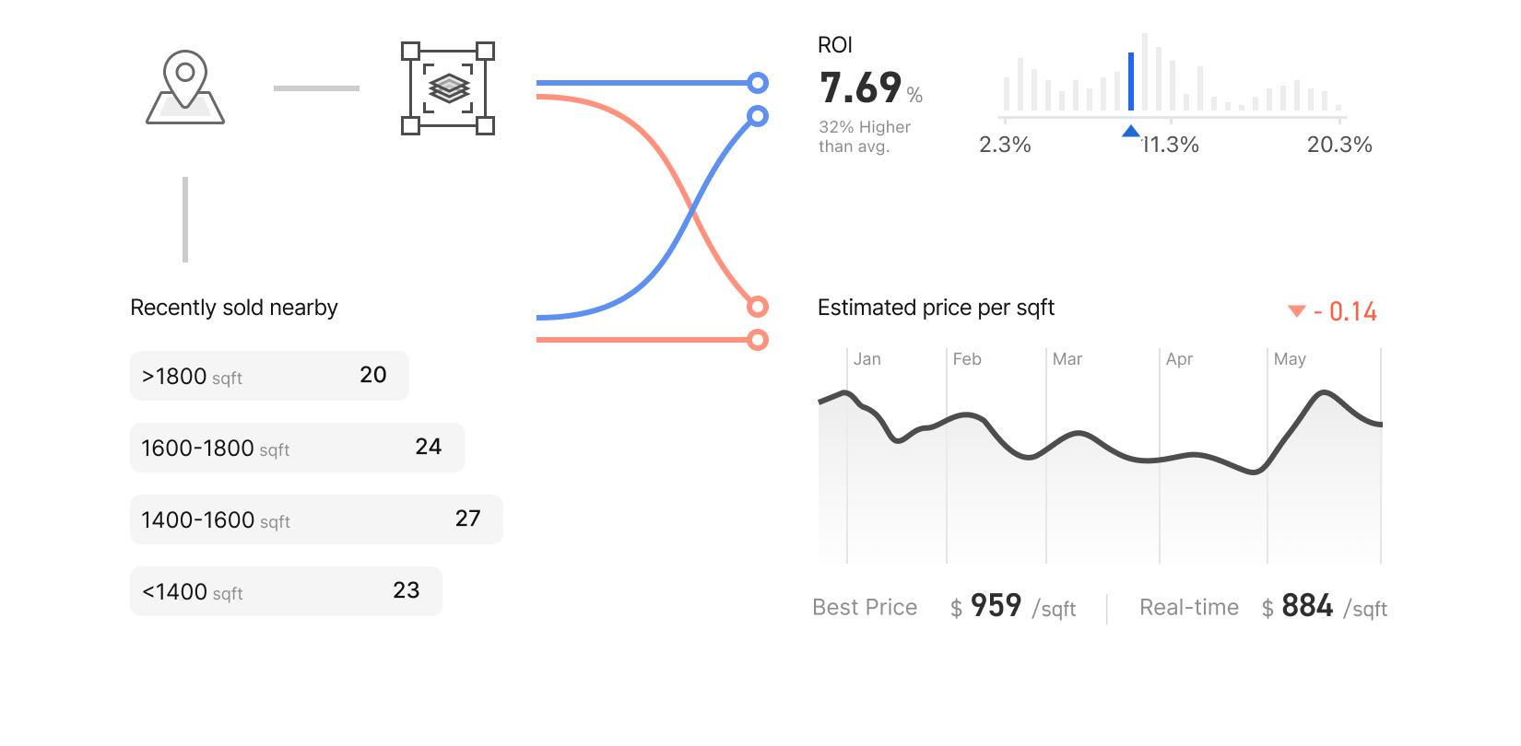The width and height of the screenshot is (1521, 746).
Task: Click the Mar month marker on chart
Action: point(1067,359)
